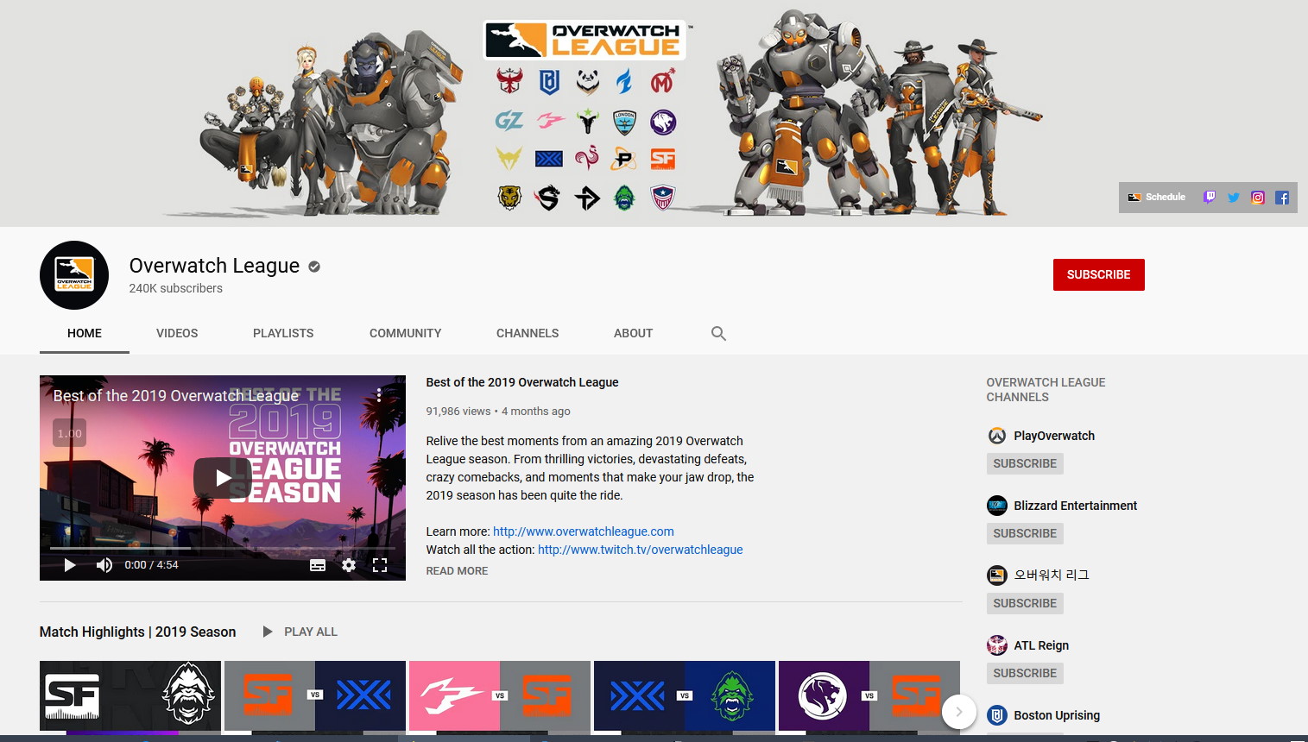The image size is (1308, 742).
Task: Open the video player settings gear
Action: 349,565
